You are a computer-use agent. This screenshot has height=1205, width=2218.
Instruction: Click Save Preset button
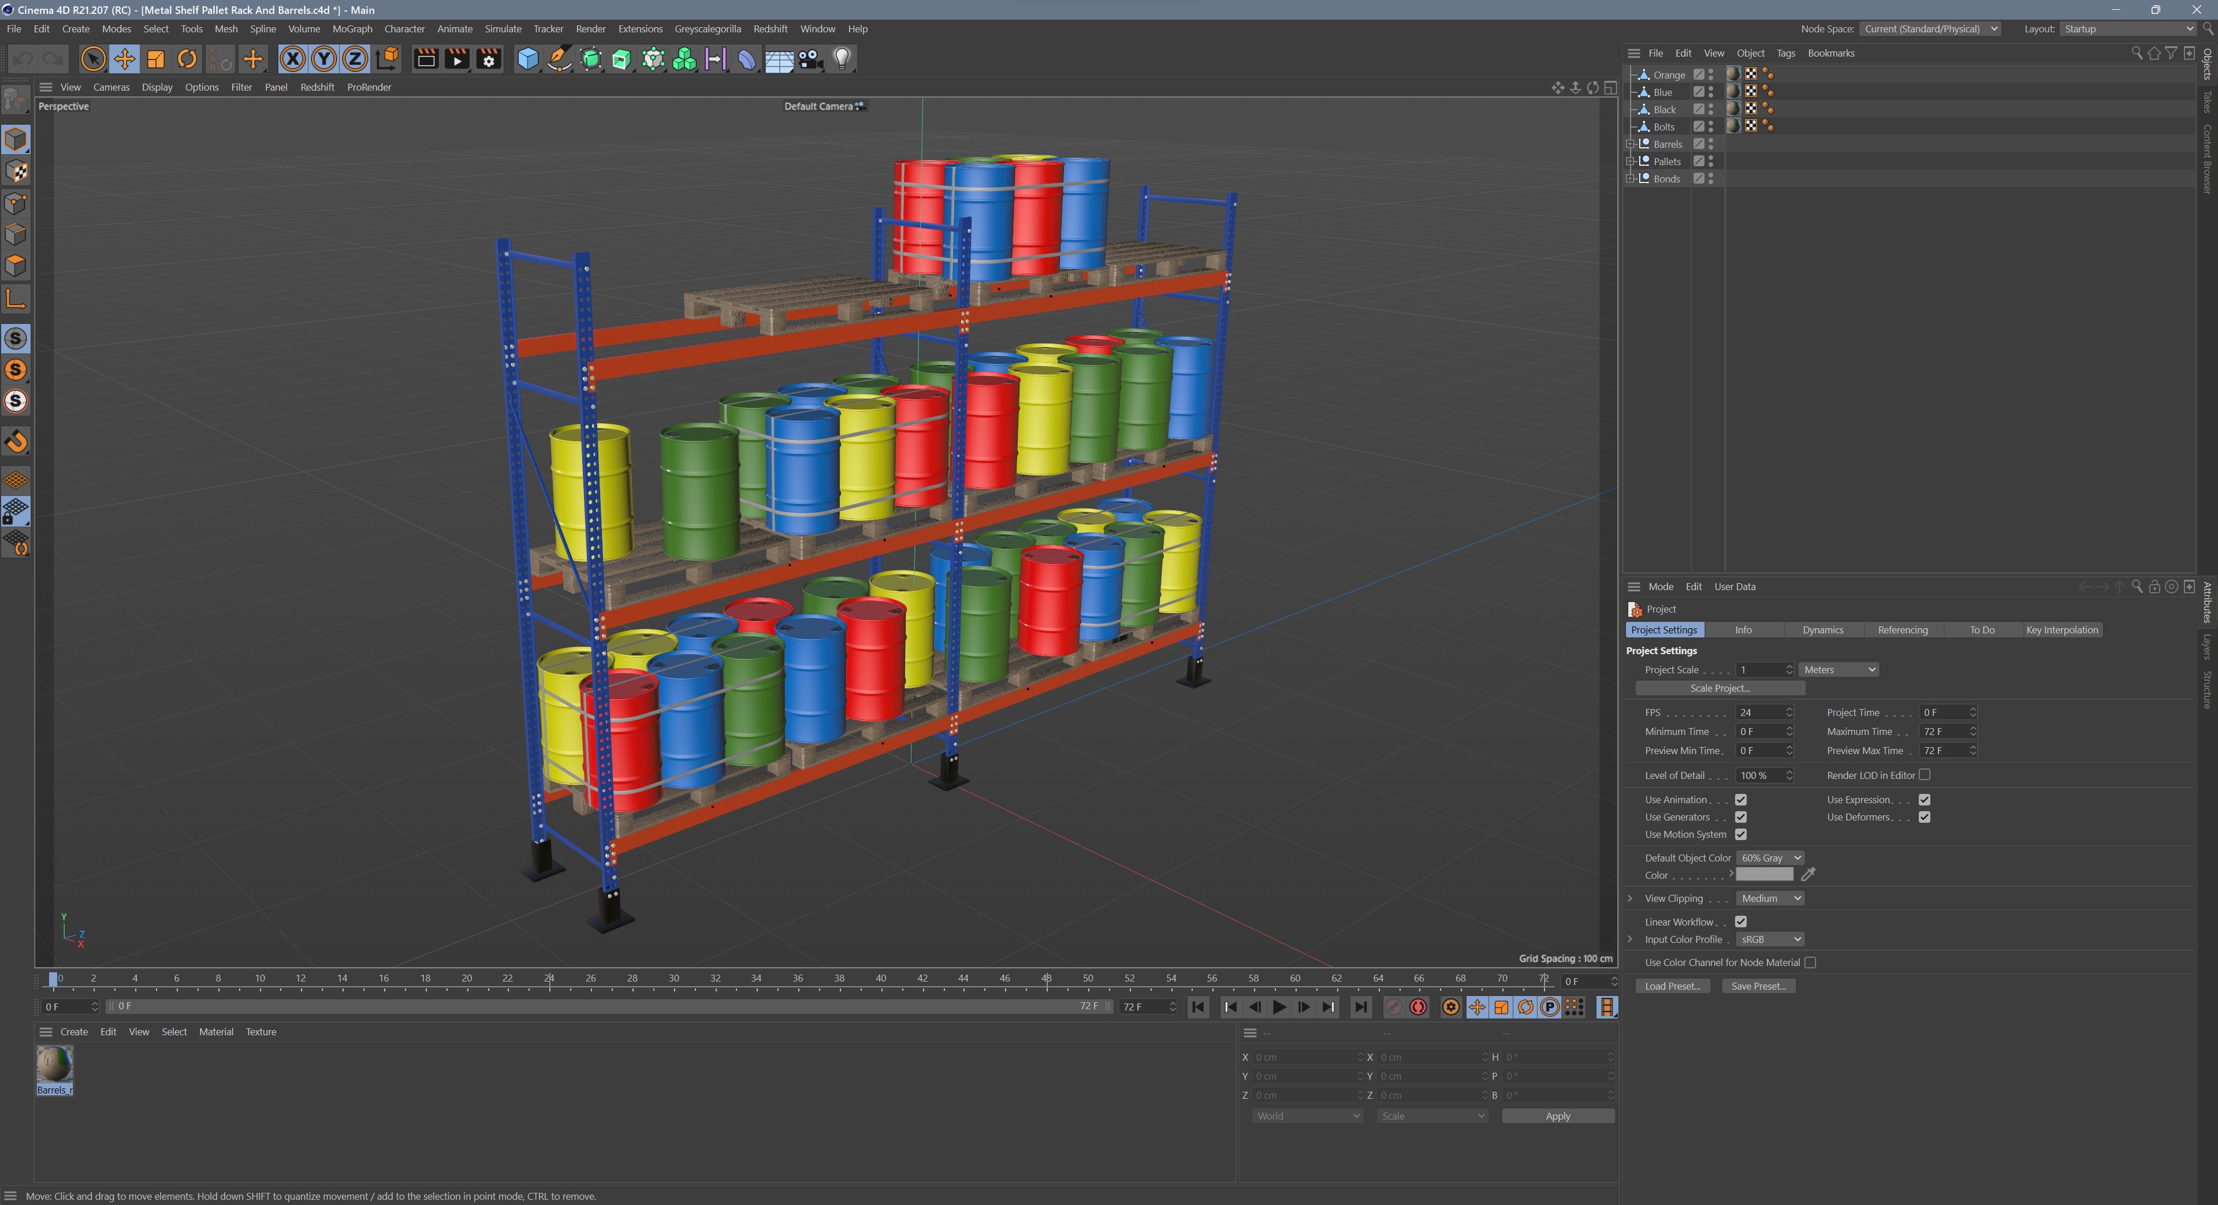point(1758,986)
